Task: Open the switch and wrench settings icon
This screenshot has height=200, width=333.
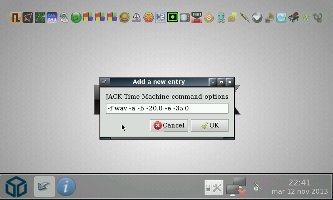Action: [214, 187]
